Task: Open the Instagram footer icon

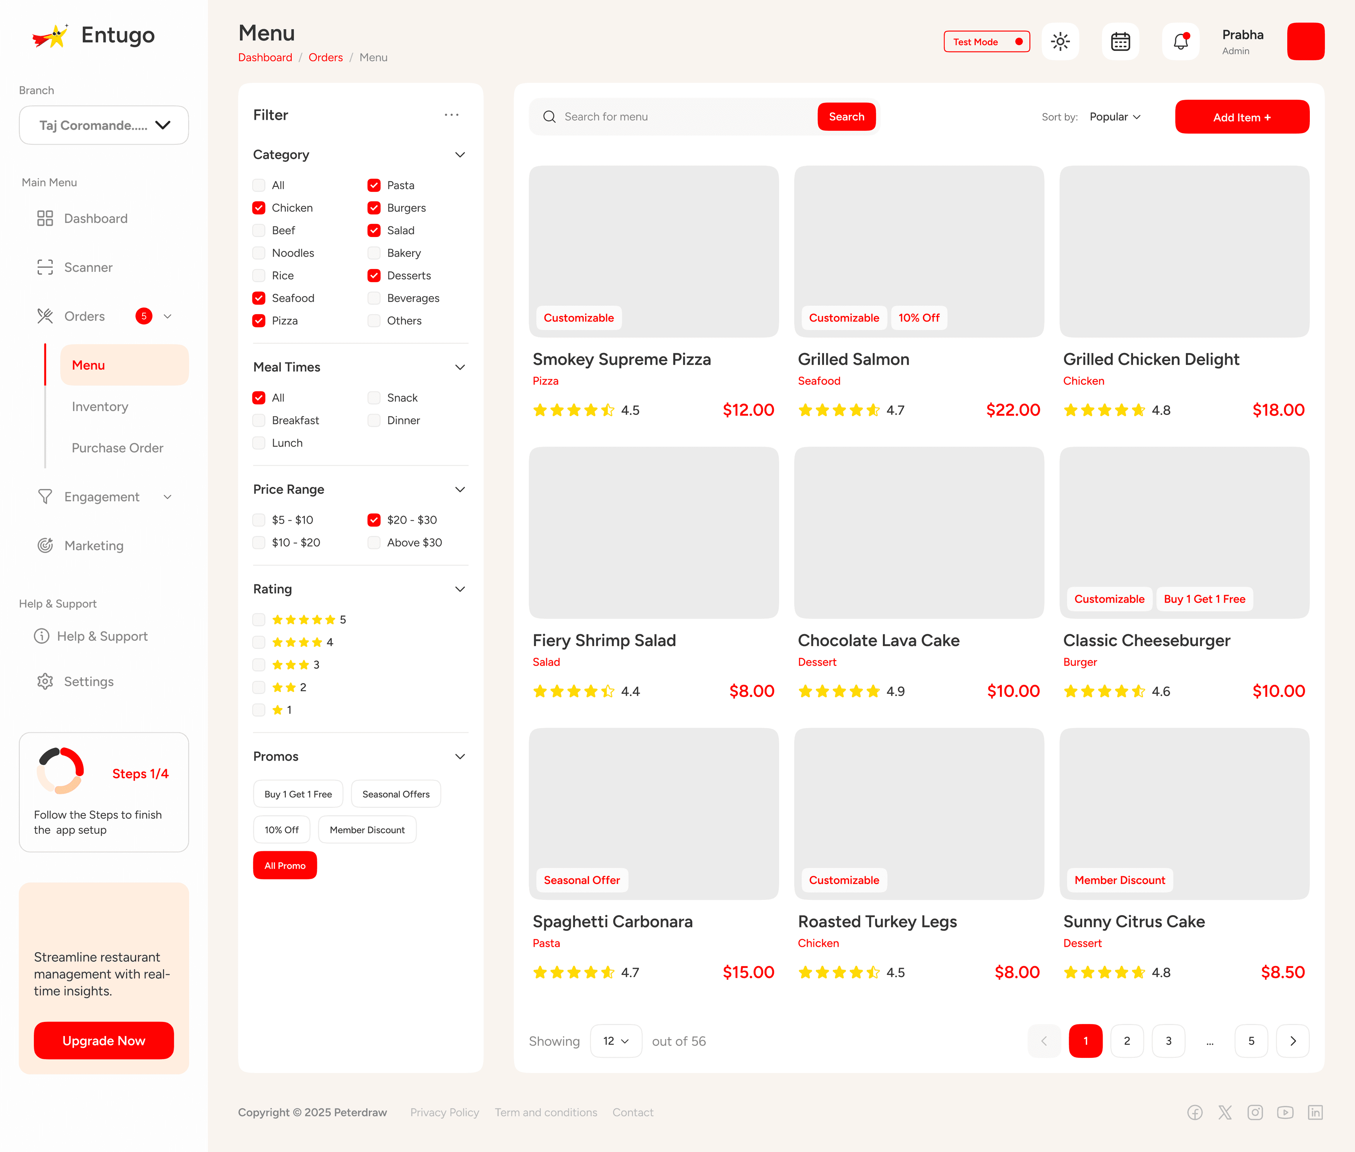Action: (x=1255, y=1112)
